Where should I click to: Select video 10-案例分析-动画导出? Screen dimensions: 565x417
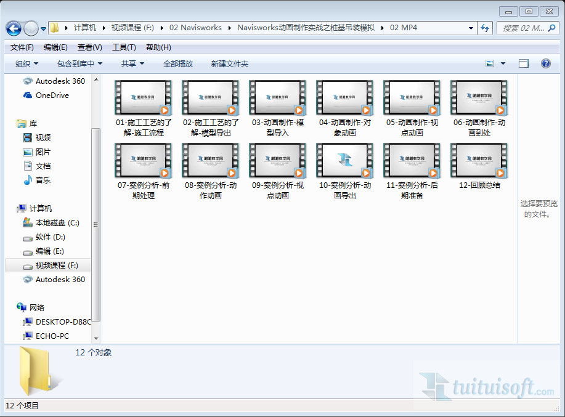[x=345, y=172]
